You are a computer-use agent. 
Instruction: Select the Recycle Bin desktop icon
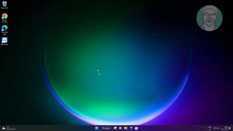click(x=4, y=5)
